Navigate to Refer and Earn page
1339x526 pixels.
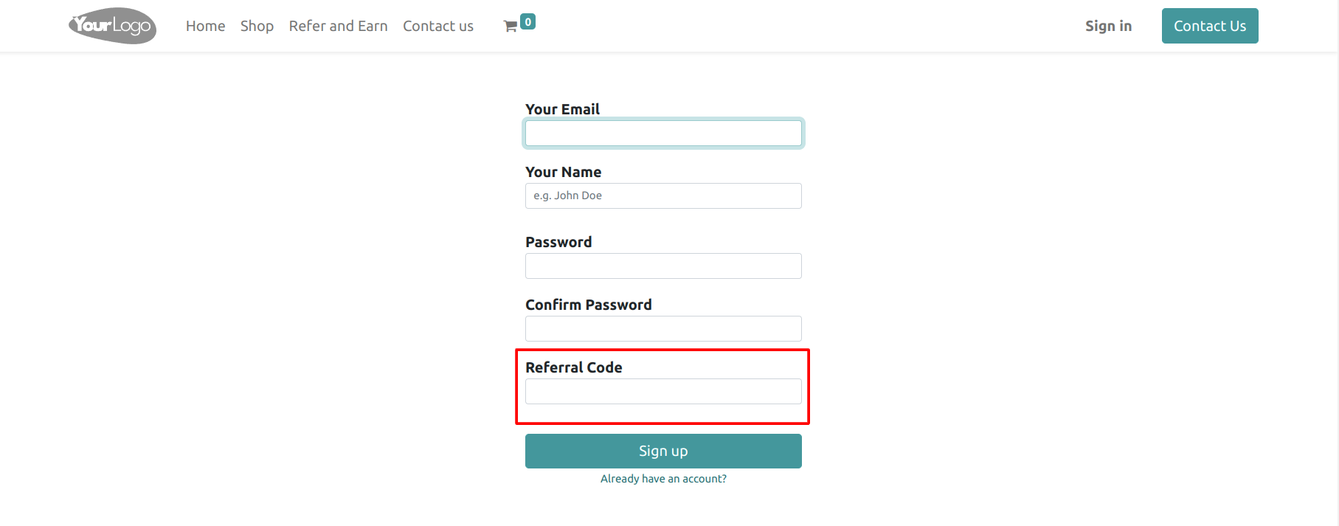point(338,26)
